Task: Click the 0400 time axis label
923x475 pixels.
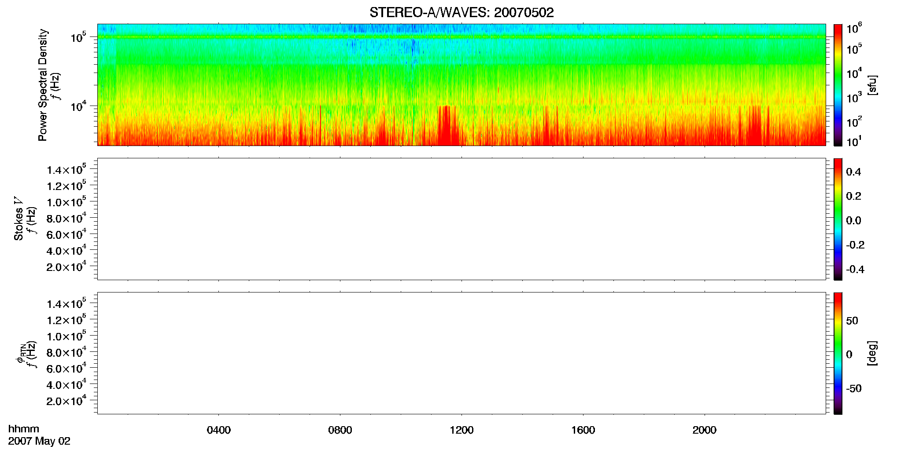Action: 219,430
